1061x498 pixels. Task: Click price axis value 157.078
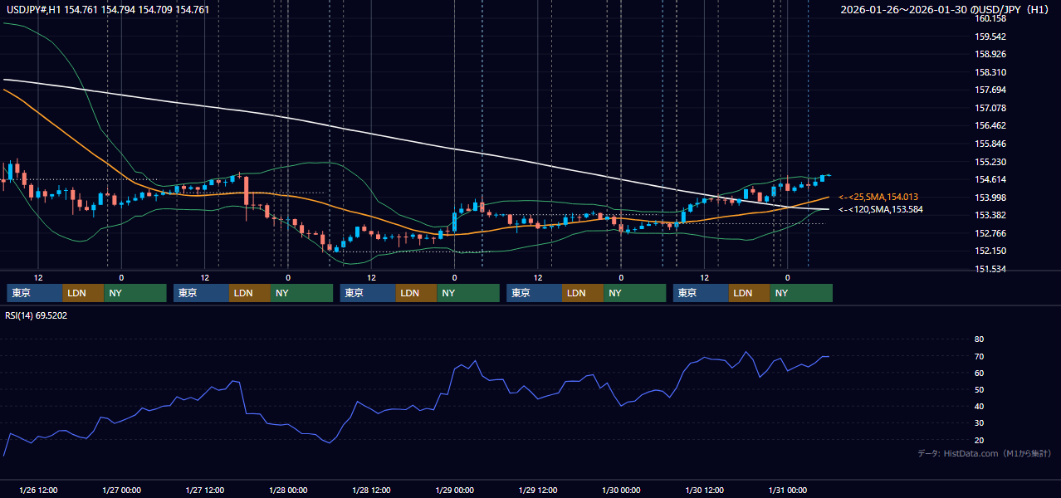coord(990,108)
